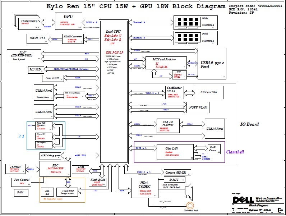Select the SD Card Slot block
This screenshot has width=286, height=216.
(209, 92)
